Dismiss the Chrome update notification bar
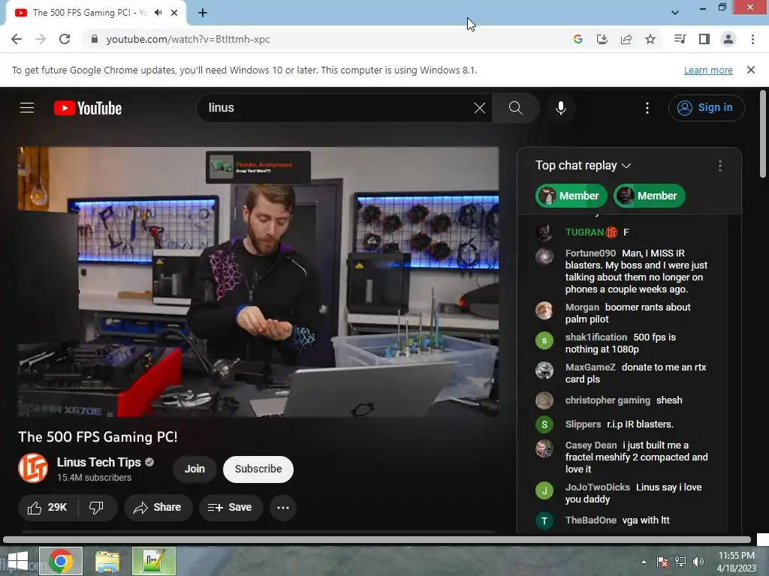 click(x=750, y=70)
